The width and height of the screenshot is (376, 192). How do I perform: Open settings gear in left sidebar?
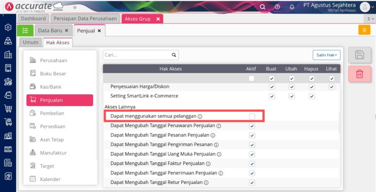[8, 27]
